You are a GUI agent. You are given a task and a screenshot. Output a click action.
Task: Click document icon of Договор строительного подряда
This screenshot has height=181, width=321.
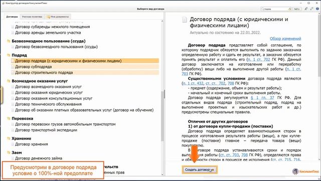pyautogui.click(x=13, y=72)
